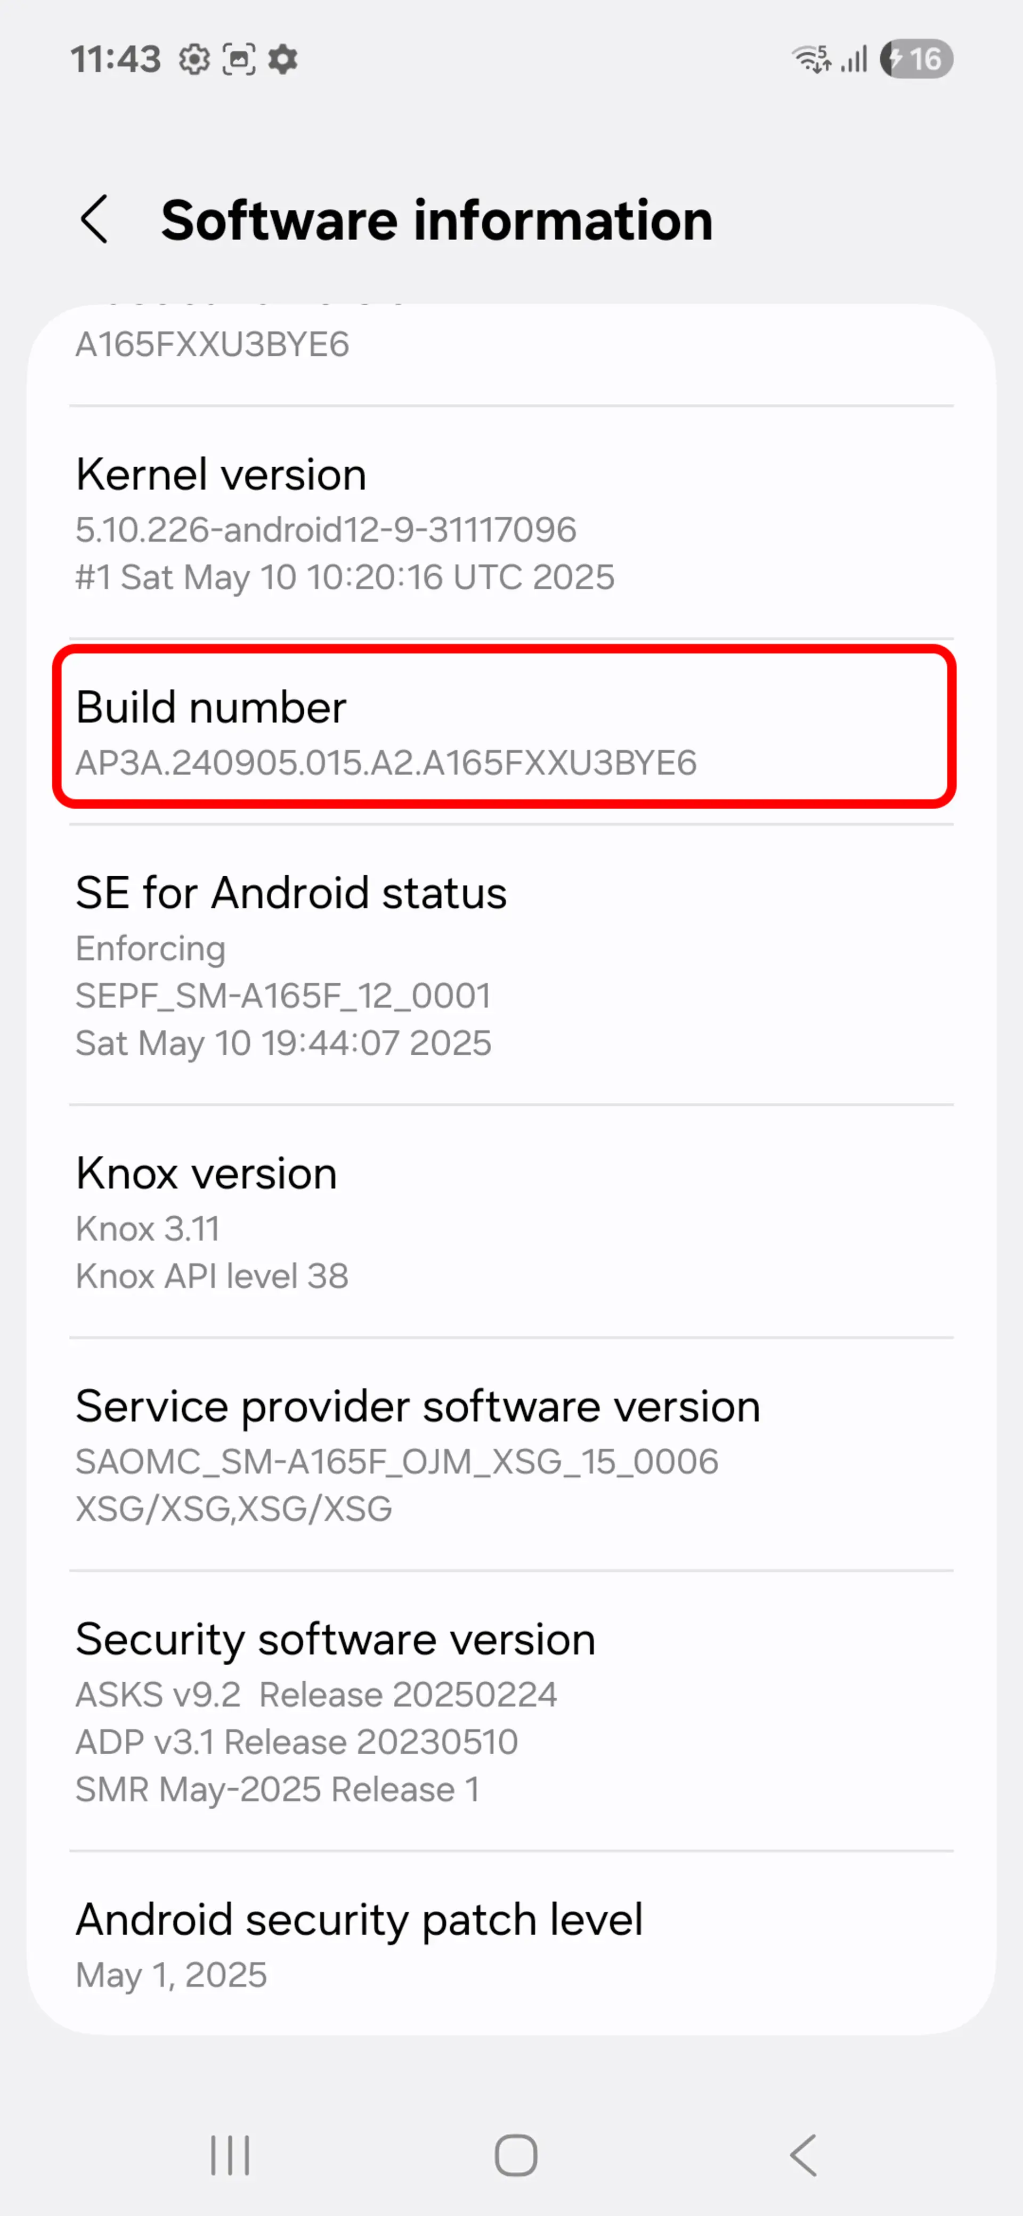
Task: Tap the Software information title
Action: (x=437, y=220)
